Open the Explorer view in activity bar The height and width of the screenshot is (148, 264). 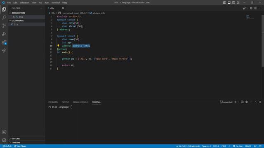[x=4, y=9]
